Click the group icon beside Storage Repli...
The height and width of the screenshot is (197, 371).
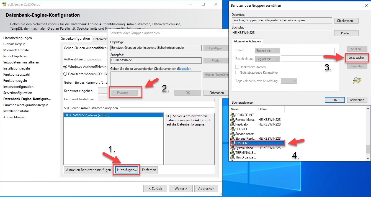pyautogui.click(x=233, y=139)
